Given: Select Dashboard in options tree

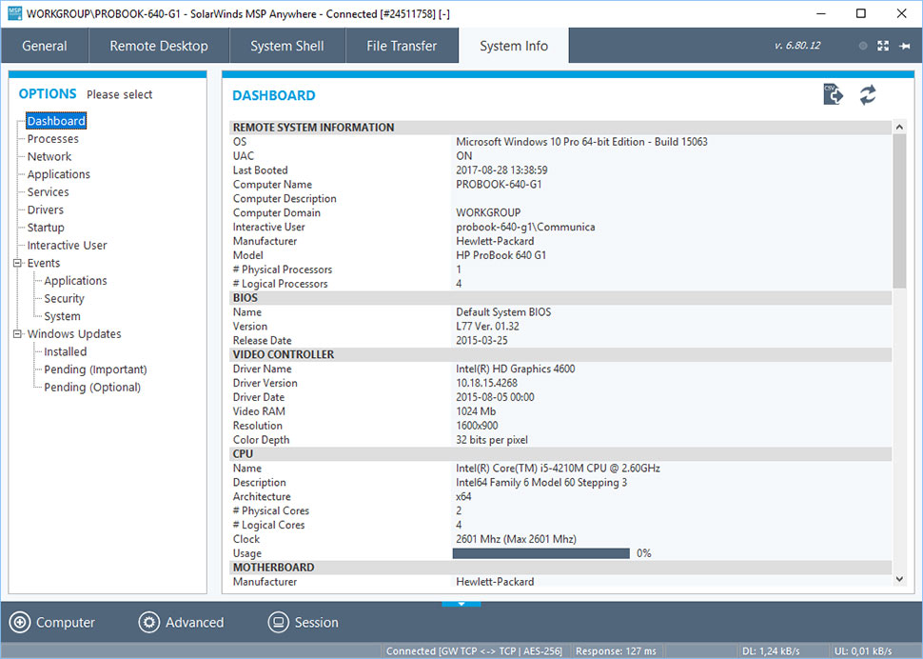Looking at the screenshot, I should point(56,121).
